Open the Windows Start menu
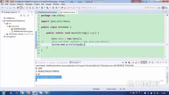Viewport: 169px width, 95px height. click(x=3, y=93)
